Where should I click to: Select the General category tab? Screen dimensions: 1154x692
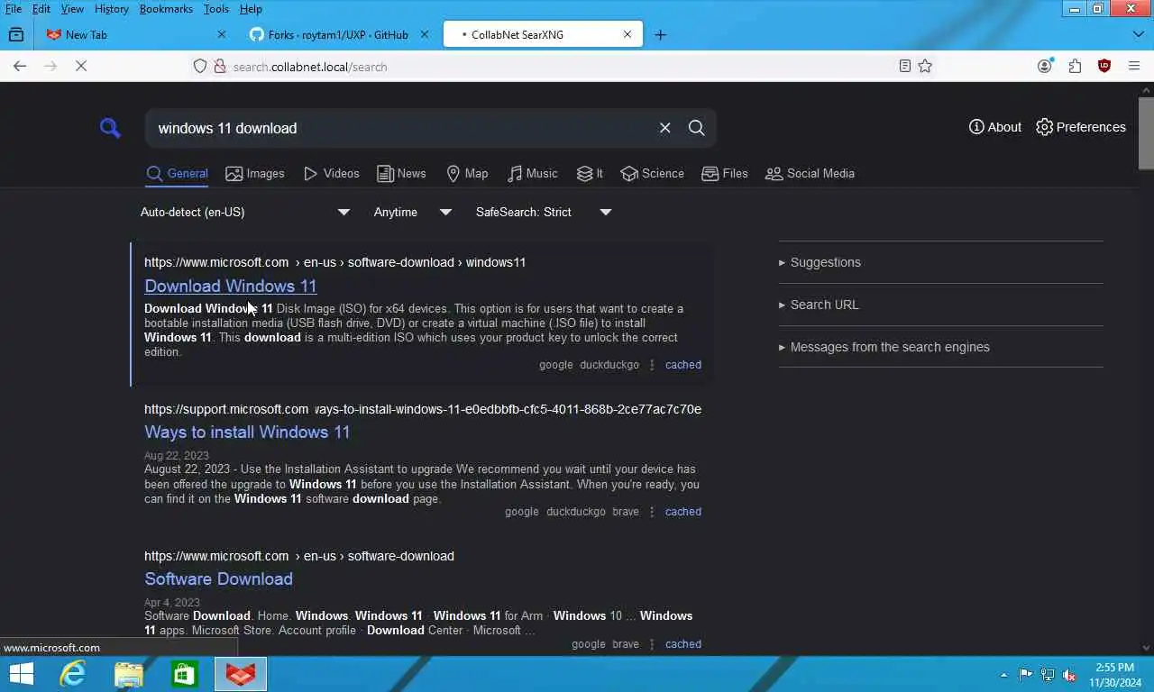click(177, 173)
